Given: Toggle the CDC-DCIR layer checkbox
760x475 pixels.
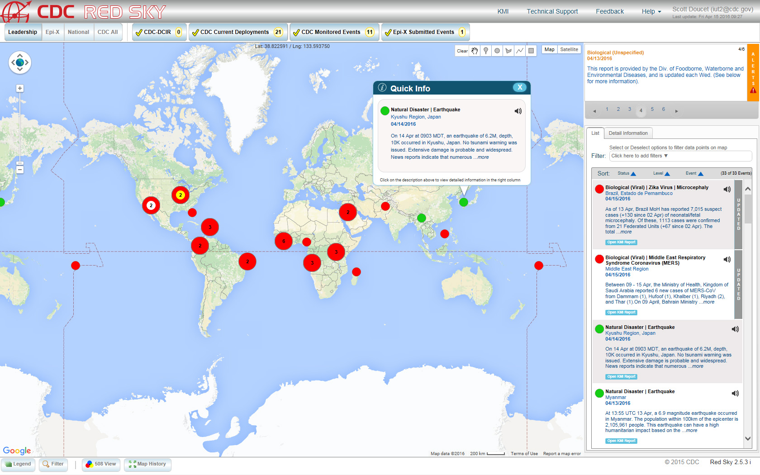Looking at the screenshot, I should pyautogui.click(x=139, y=33).
